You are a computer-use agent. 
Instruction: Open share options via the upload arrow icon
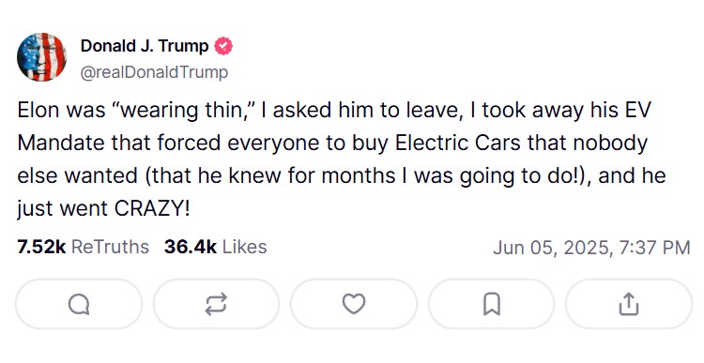(629, 304)
